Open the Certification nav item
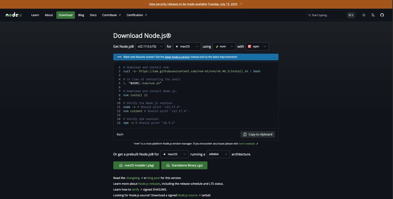The height and width of the screenshot is (199, 393). (137, 15)
